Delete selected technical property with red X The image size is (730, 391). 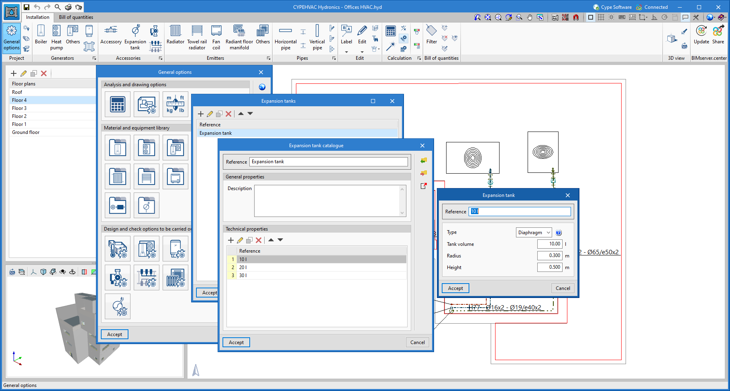[259, 240]
